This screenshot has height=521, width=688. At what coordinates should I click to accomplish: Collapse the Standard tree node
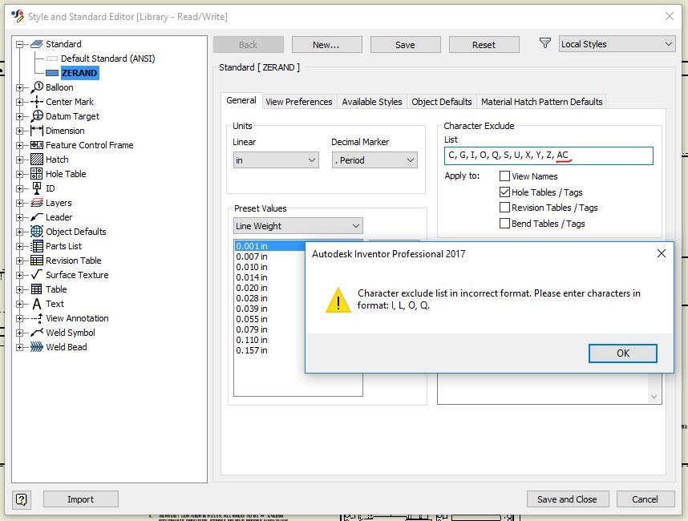19,44
